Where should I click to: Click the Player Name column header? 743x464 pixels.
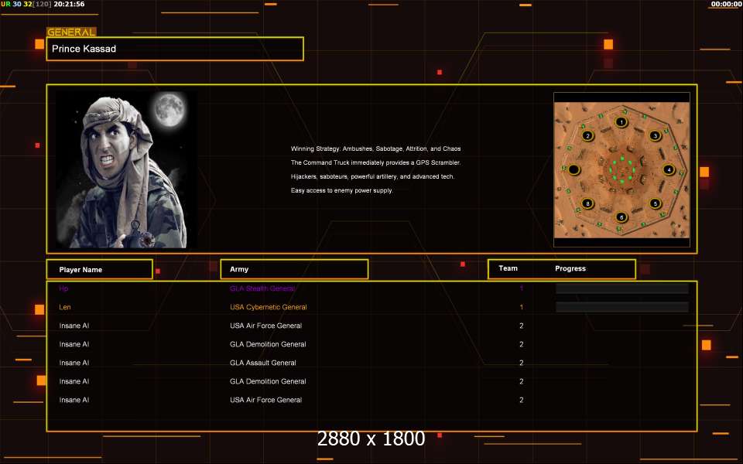99,269
